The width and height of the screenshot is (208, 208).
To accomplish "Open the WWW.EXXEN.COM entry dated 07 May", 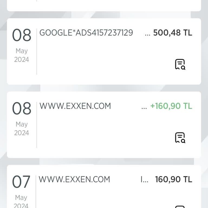I will click(74, 179).
